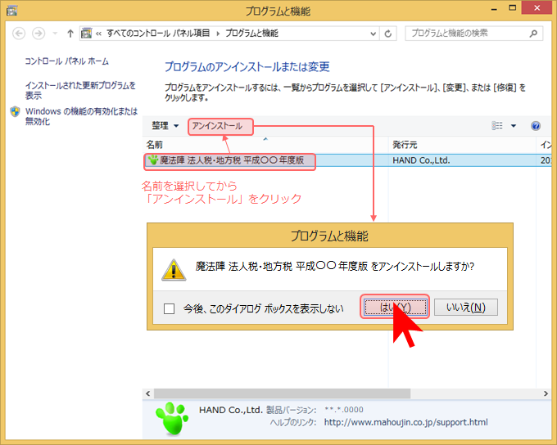Open the 整理 organize menu
This screenshot has width=557, height=445.
pyautogui.click(x=165, y=126)
